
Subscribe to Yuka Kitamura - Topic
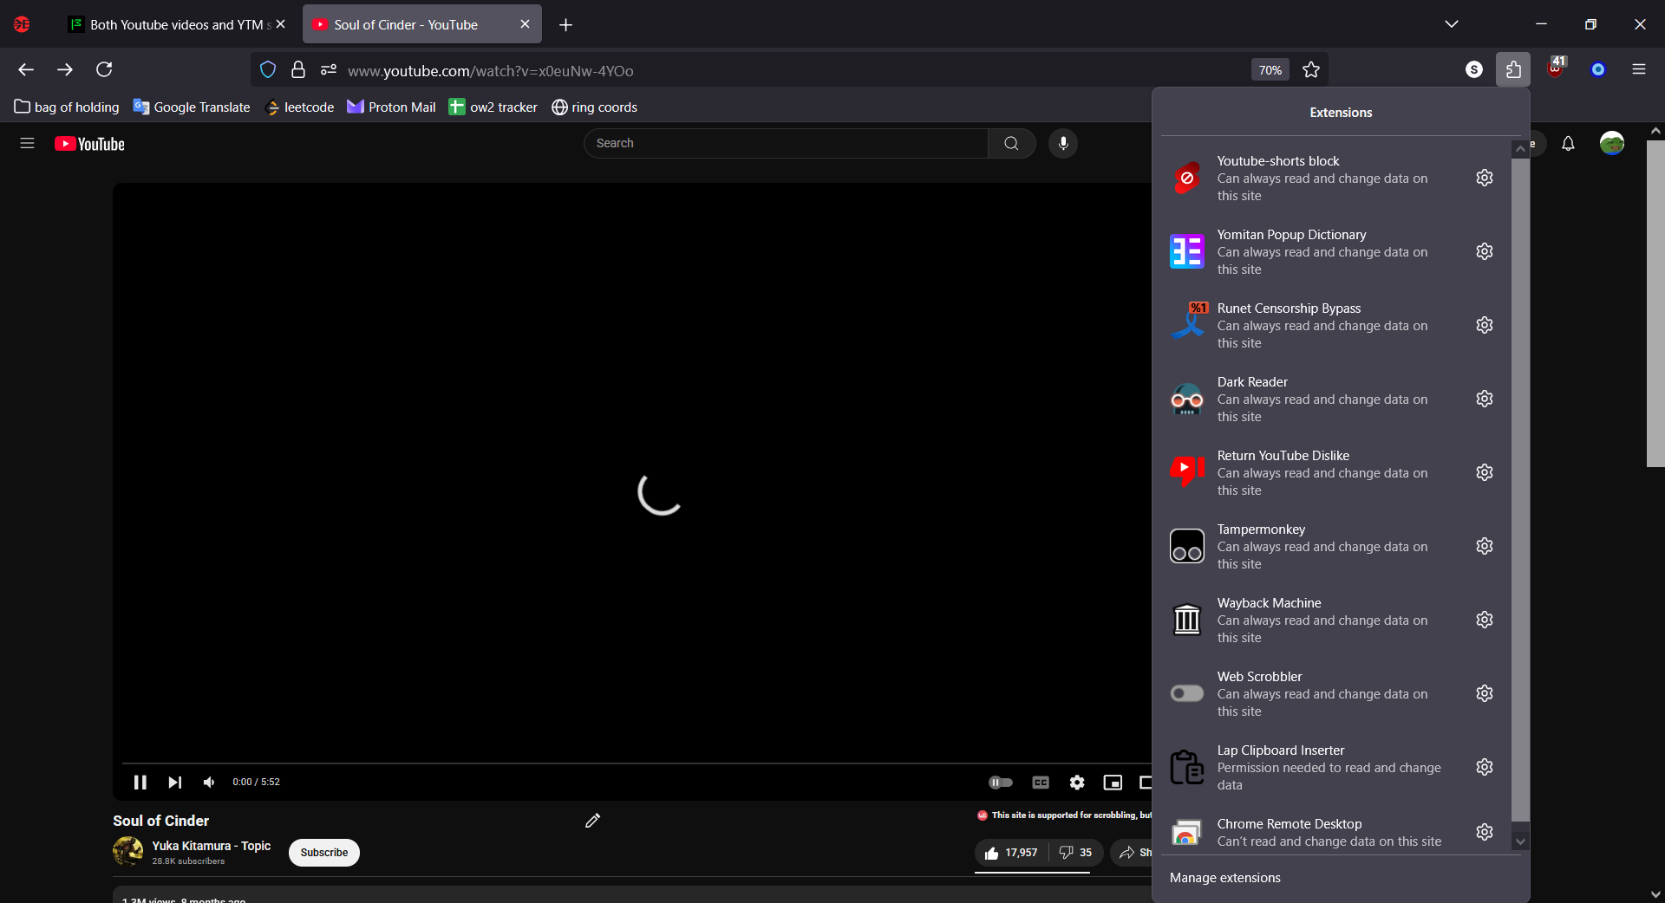click(323, 853)
